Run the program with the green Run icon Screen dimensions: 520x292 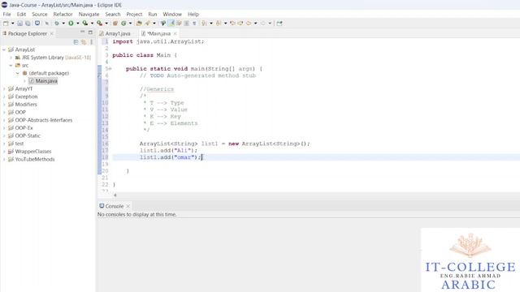pos(71,24)
